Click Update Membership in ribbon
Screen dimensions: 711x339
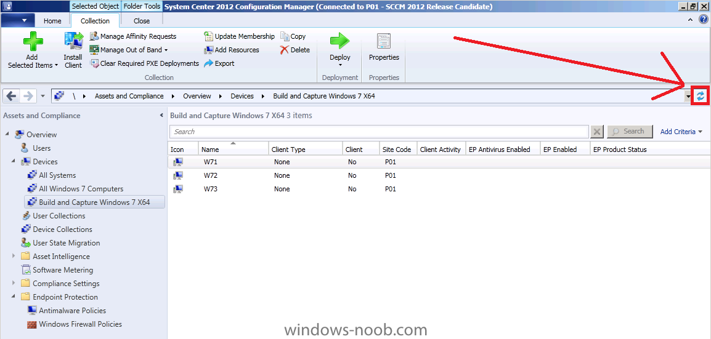pos(240,36)
